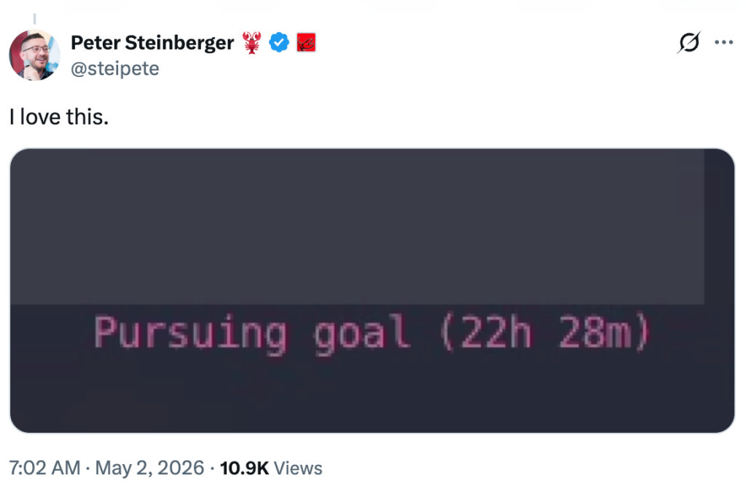Open the attached screenshot image
Image resolution: width=746 pixels, height=486 pixels.
coord(372,291)
